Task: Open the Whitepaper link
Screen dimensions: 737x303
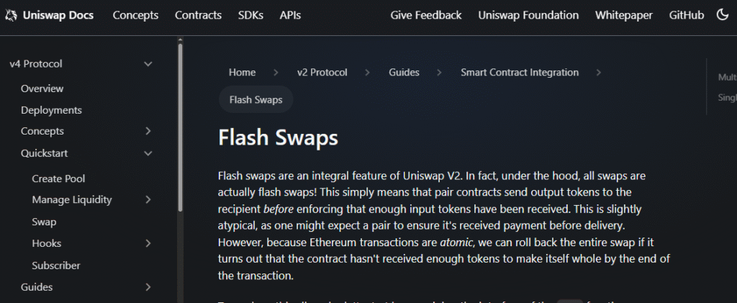Action: [623, 15]
